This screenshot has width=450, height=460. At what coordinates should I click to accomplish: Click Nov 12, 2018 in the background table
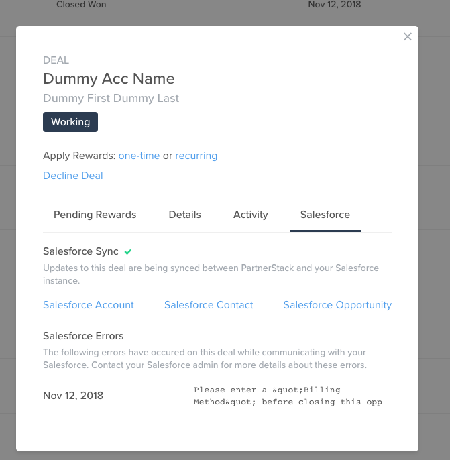point(335,5)
